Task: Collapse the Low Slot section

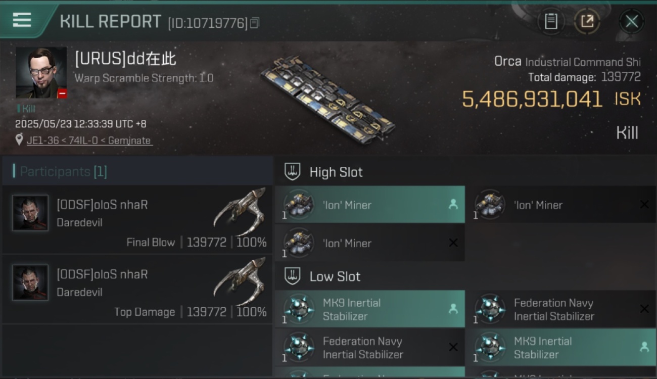Action: pyautogui.click(x=293, y=276)
